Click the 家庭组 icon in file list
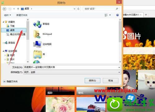Screen dimensions: 155x112 (x=37, y=24)
